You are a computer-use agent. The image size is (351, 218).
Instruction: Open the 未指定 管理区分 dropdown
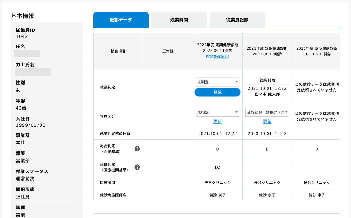(x=218, y=112)
